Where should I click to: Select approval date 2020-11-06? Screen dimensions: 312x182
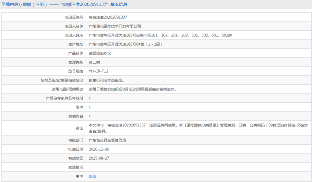tap(99, 149)
